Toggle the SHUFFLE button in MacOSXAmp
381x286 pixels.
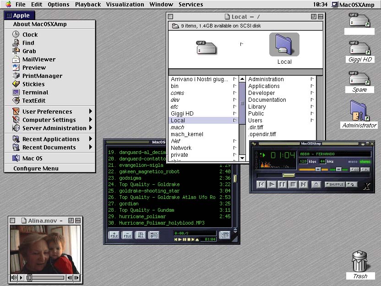coord(335,185)
